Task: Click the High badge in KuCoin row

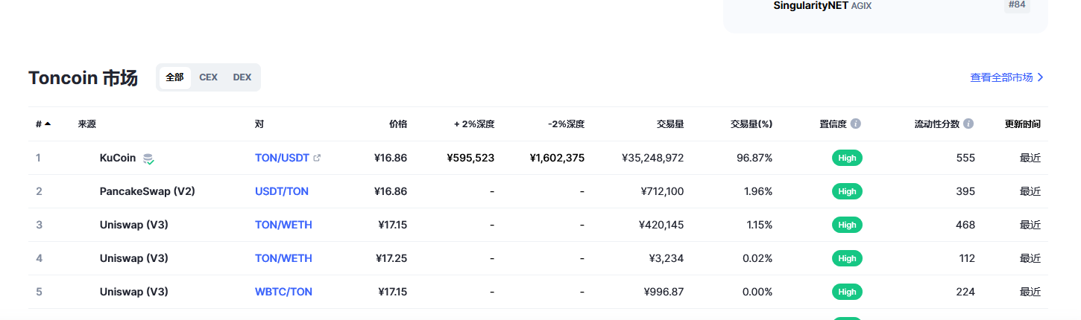Action: 847,158
